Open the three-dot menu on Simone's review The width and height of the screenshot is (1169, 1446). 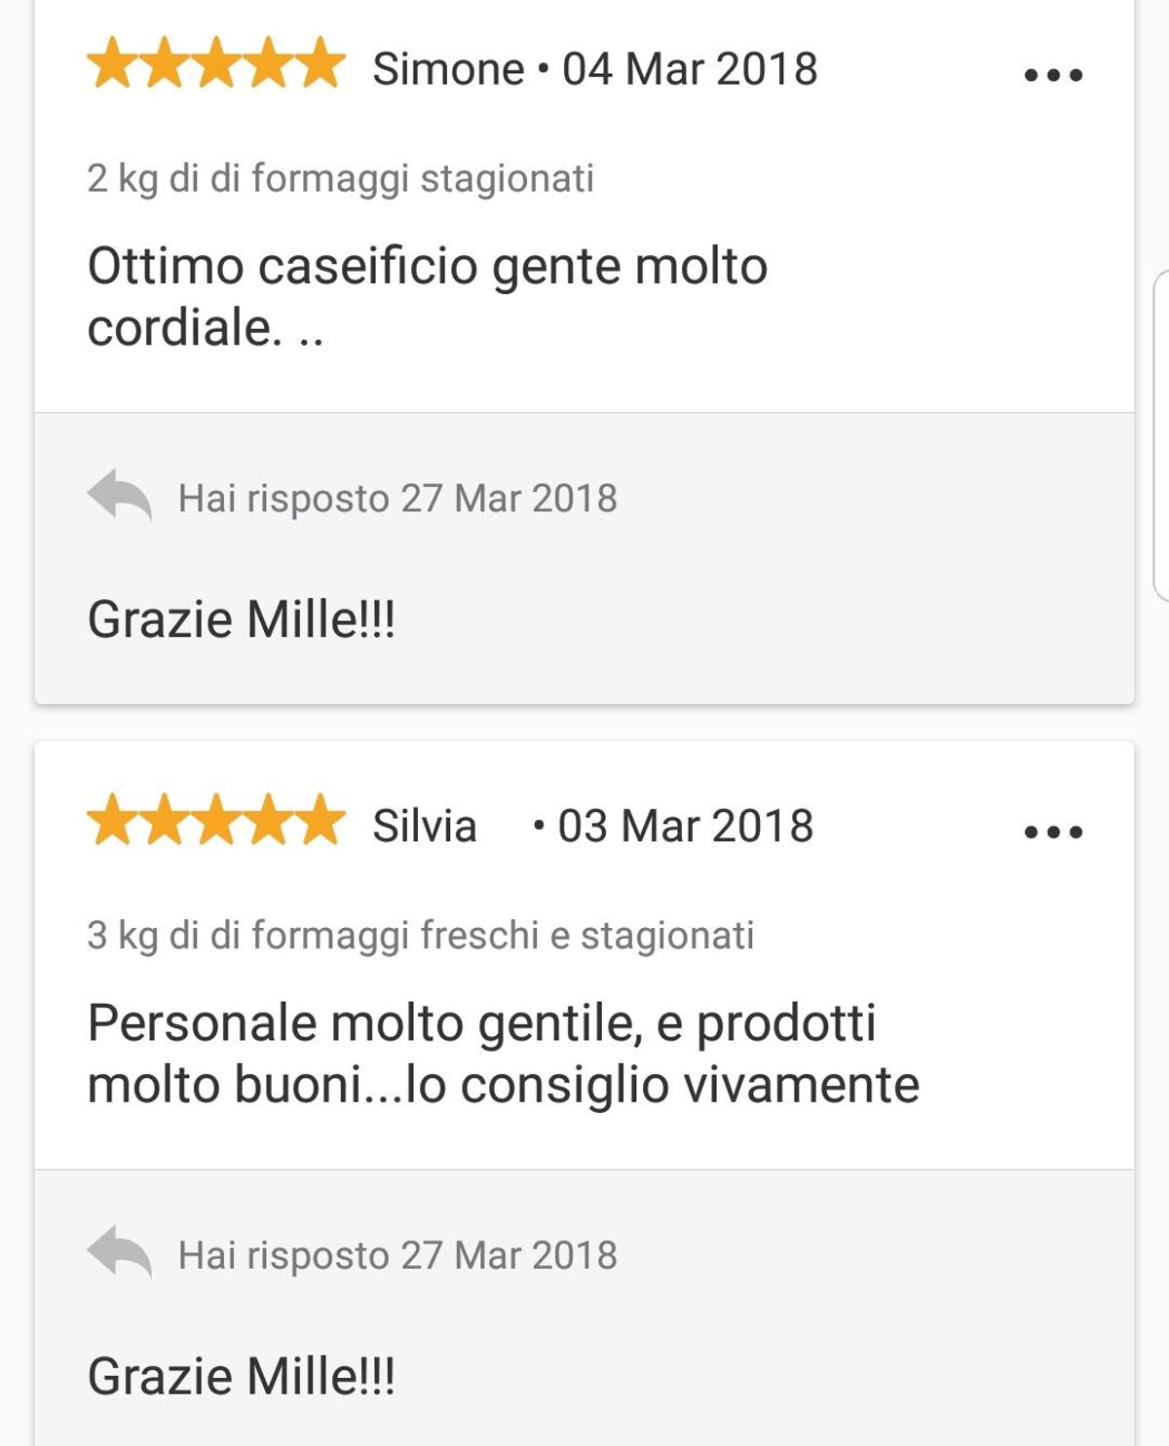coord(1053,75)
